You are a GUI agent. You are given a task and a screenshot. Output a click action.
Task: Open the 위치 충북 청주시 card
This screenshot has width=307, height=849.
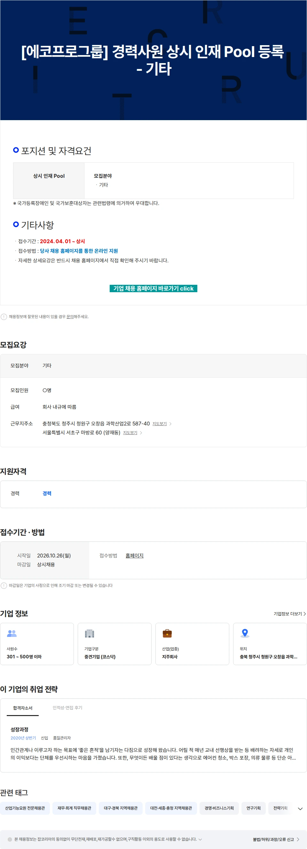270,644
